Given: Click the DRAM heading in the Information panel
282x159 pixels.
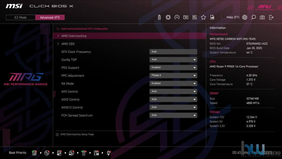Looking at the screenshot, I should coord(214,93).
